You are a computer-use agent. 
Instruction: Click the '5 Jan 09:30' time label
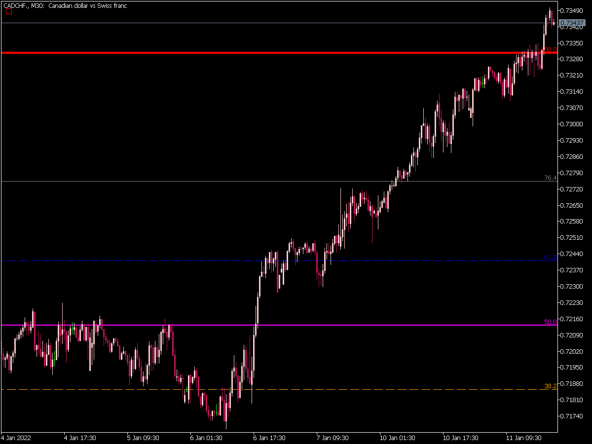[x=143, y=438]
